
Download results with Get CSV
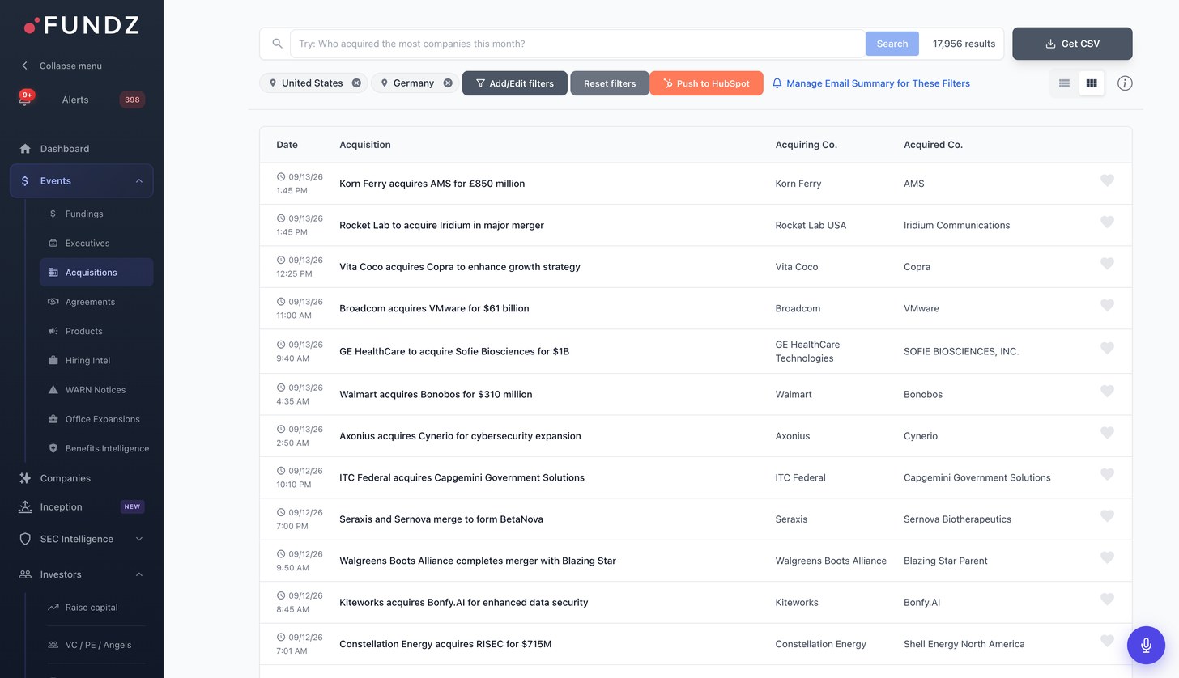(x=1072, y=44)
